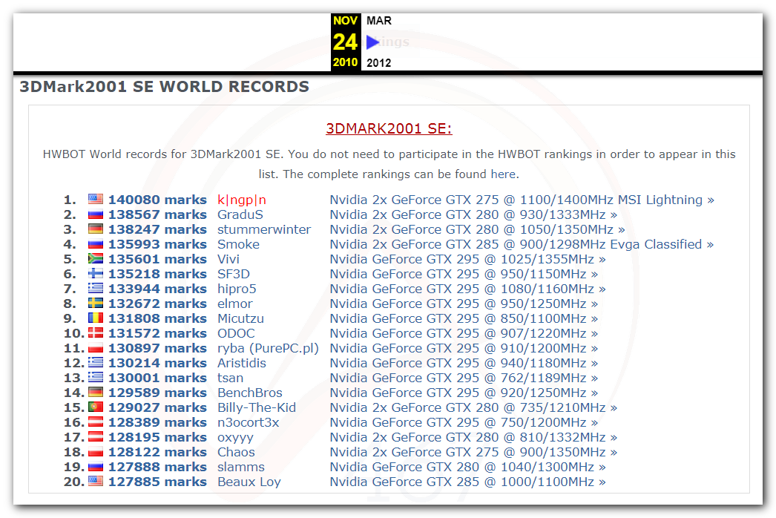View stummerwinter user profile
Viewport: 776px width, 518px height.
[264, 229]
